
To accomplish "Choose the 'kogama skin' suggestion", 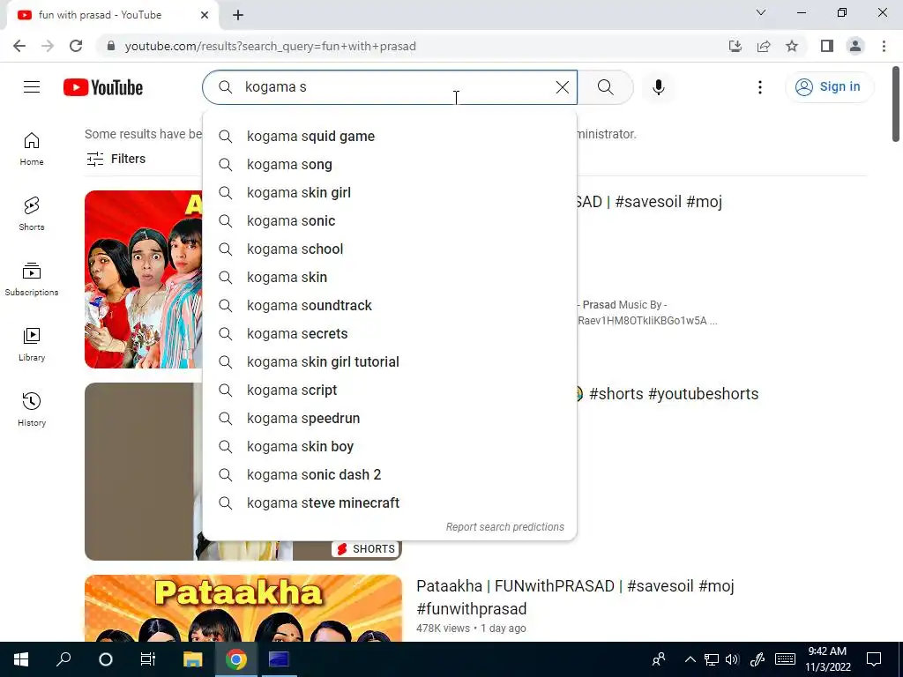I will pos(389,278).
